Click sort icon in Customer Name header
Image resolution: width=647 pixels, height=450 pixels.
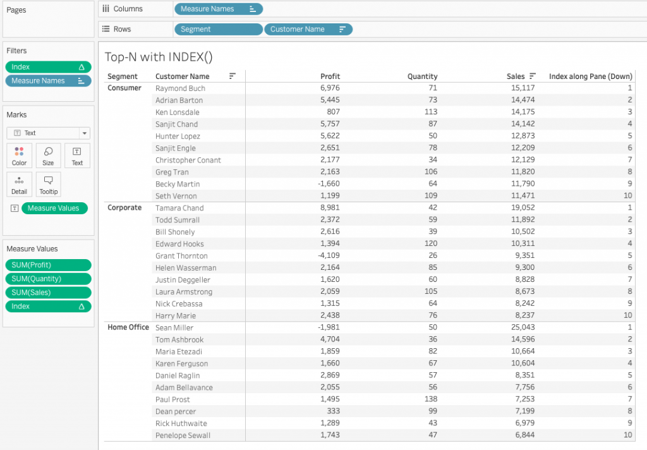point(233,76)
